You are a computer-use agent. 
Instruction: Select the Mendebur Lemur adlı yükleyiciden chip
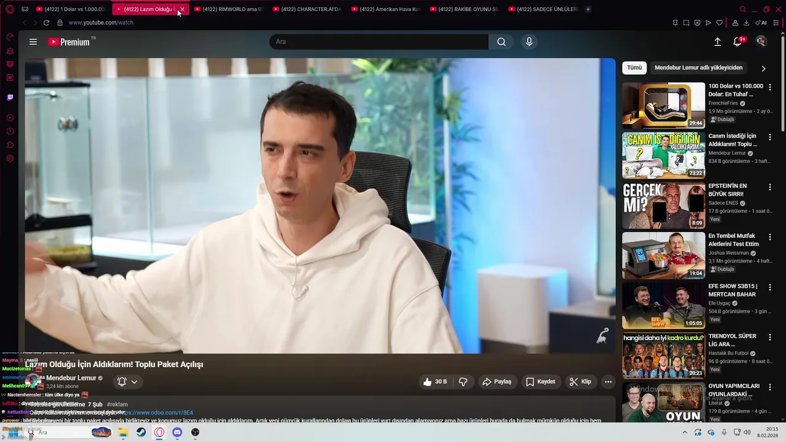click(x=699, y=68)
